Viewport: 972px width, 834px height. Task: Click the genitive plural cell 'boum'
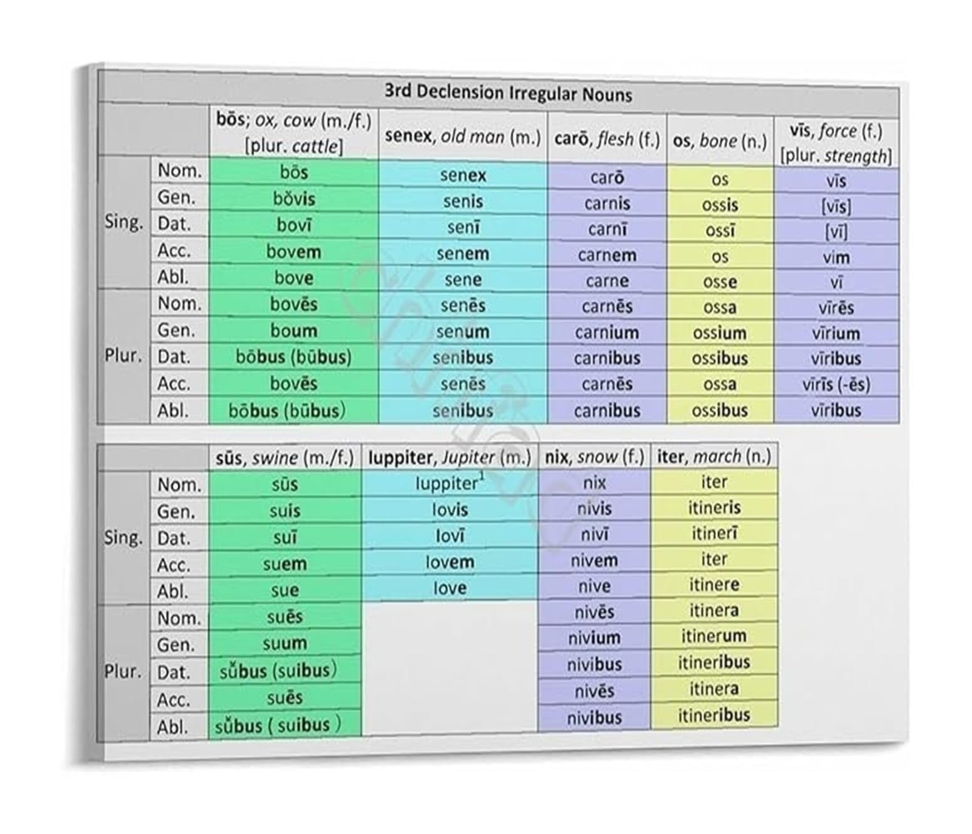tap(293, 330)
